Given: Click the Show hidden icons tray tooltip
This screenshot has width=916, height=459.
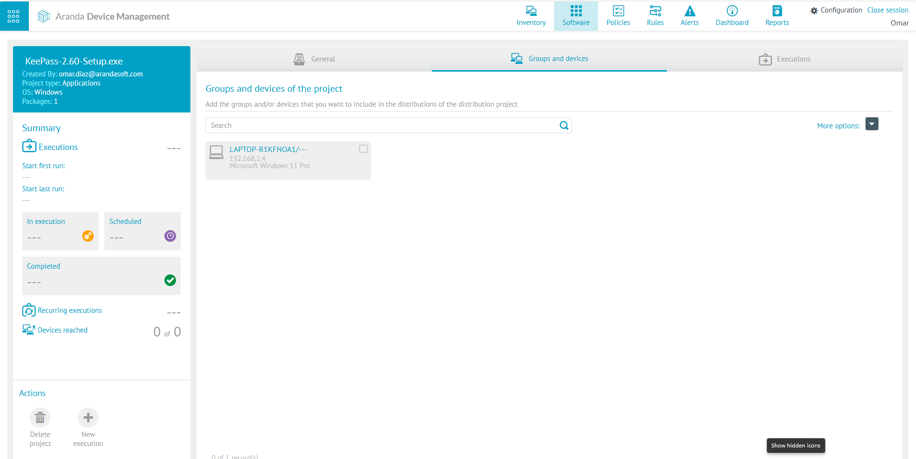Looking at the screenshot, I should pos(795,446).
